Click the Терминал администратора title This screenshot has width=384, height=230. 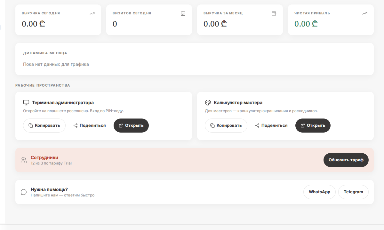(x=63, y=103)
